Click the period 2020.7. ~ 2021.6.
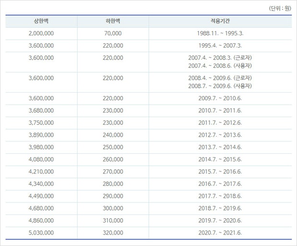This screenshot has height=246, width=297. point(220,233)
